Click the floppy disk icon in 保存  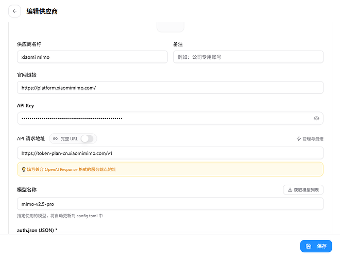[x=309, y=246]
